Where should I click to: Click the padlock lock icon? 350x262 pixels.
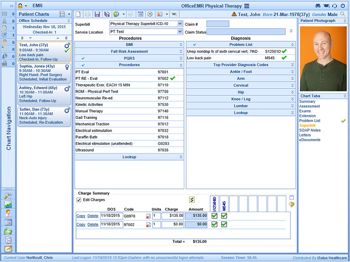coord(20,6)
